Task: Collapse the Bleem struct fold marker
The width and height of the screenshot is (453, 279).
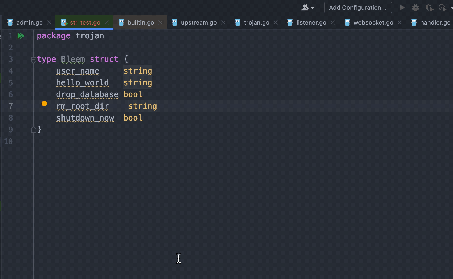Action: coord(34,60)
